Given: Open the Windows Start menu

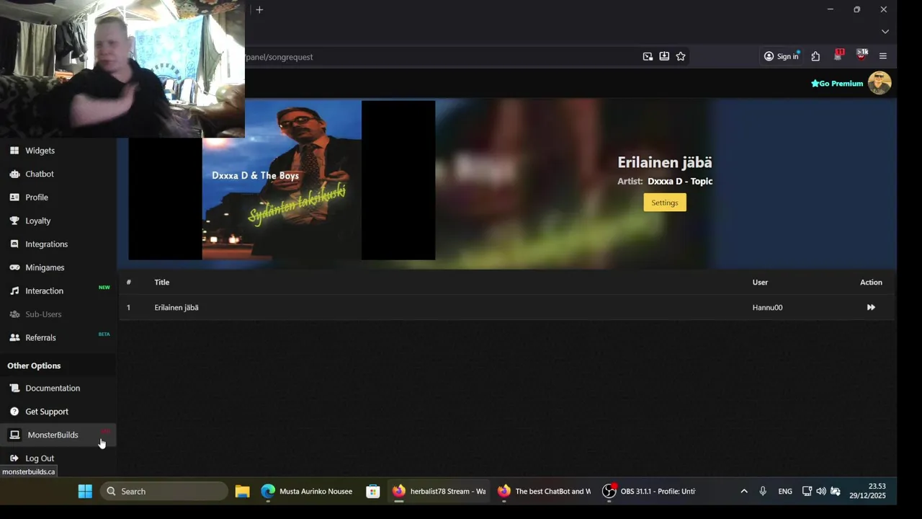Looking at the screenshot, I should point(85,492).
